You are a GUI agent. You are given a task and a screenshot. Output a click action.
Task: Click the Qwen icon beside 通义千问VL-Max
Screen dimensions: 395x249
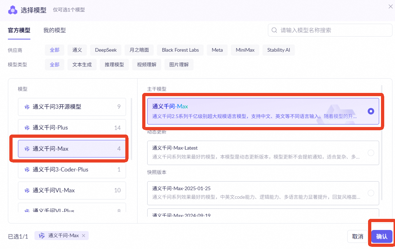point(27,190)
